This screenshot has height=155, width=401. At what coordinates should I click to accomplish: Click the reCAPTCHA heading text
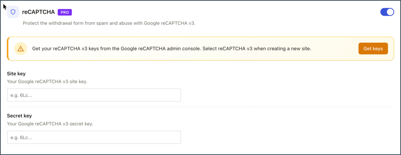pos(38,12)
